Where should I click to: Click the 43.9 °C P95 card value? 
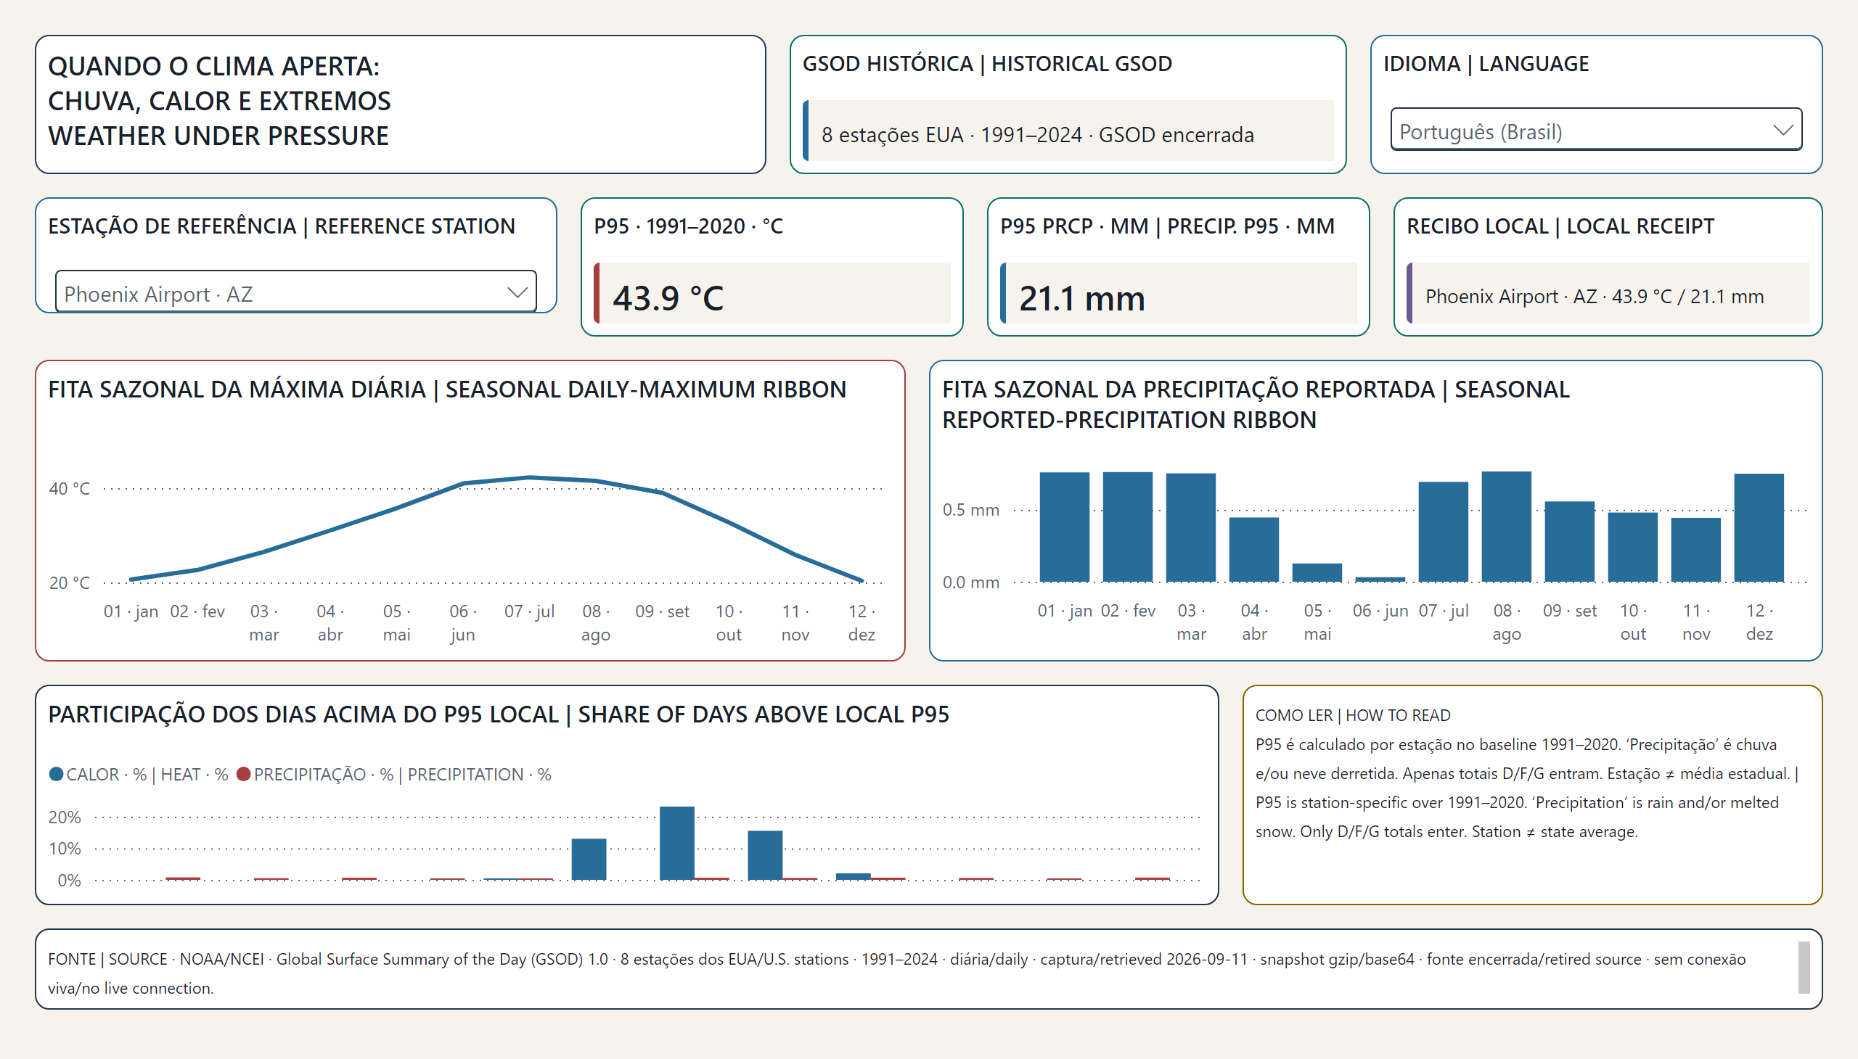coord(668,297)
